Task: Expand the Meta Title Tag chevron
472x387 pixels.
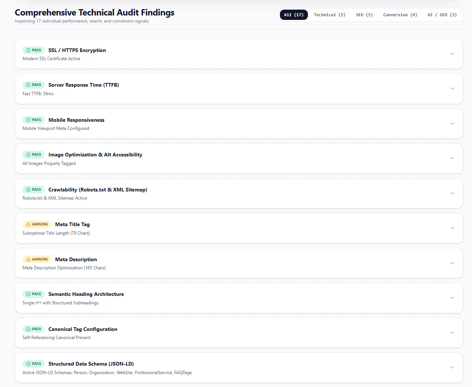Action: pos(452,228)
